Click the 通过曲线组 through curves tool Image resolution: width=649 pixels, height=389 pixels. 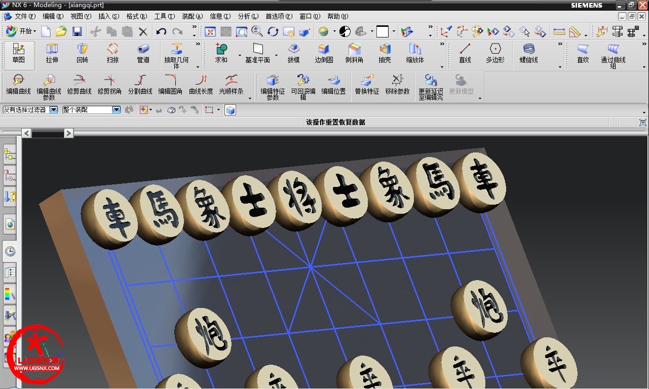613,56
